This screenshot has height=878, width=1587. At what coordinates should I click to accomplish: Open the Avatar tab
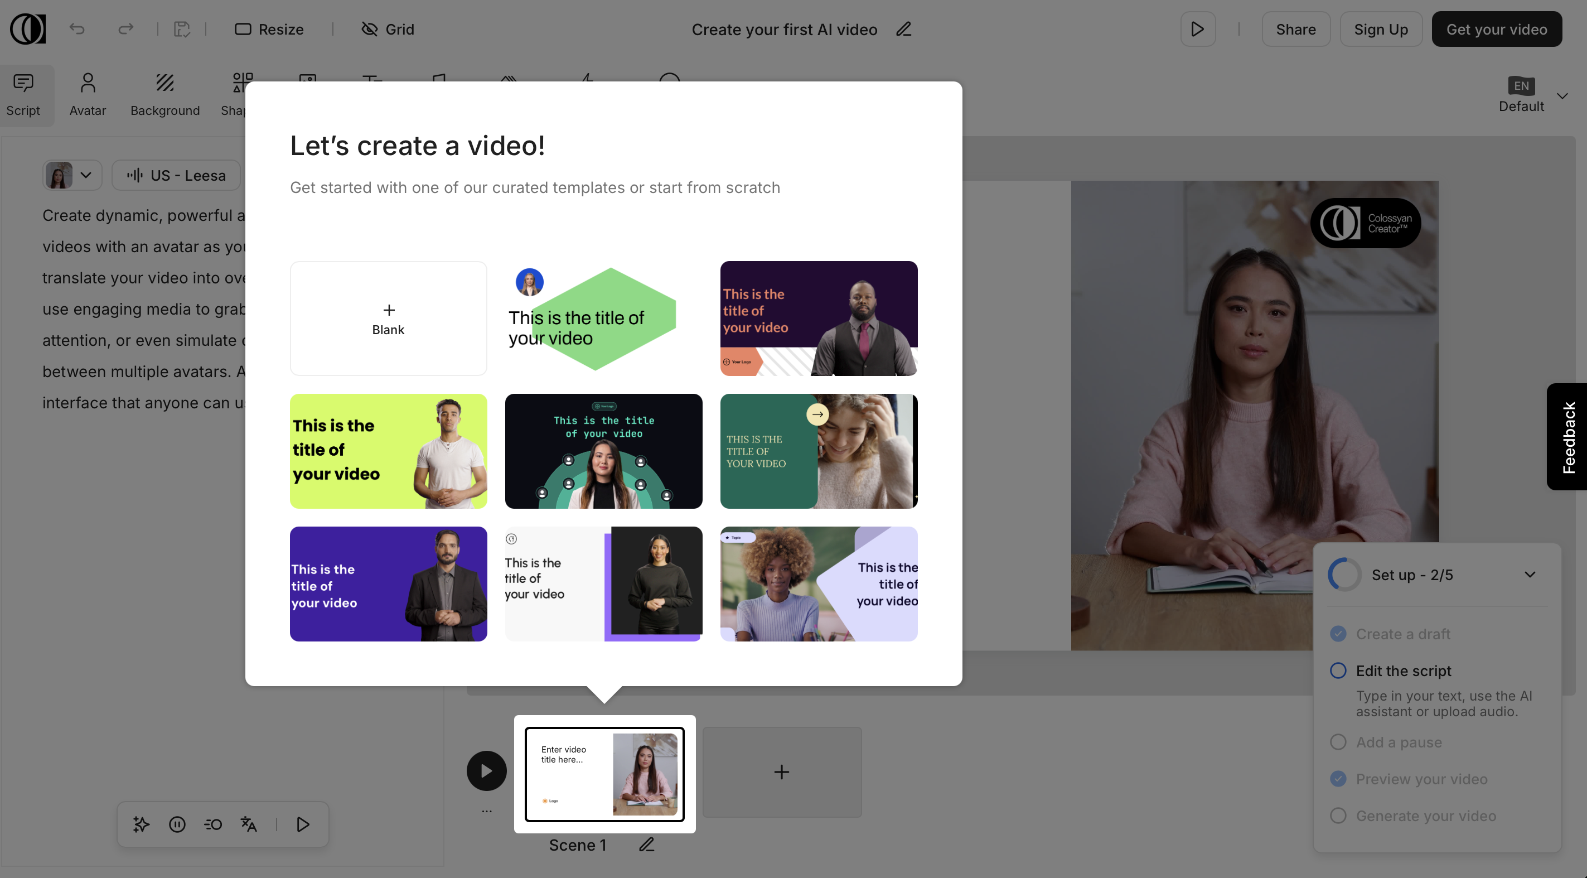88,94
